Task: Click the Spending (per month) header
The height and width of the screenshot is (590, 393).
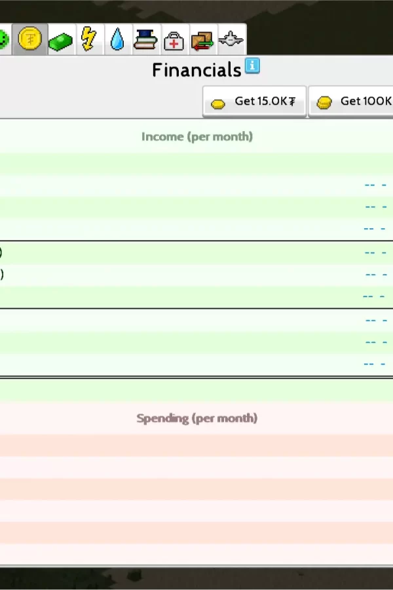Action: click(x=196, y=418)
